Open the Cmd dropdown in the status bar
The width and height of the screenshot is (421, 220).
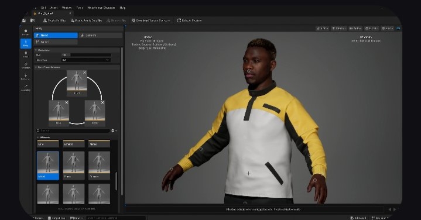[77, 218]
